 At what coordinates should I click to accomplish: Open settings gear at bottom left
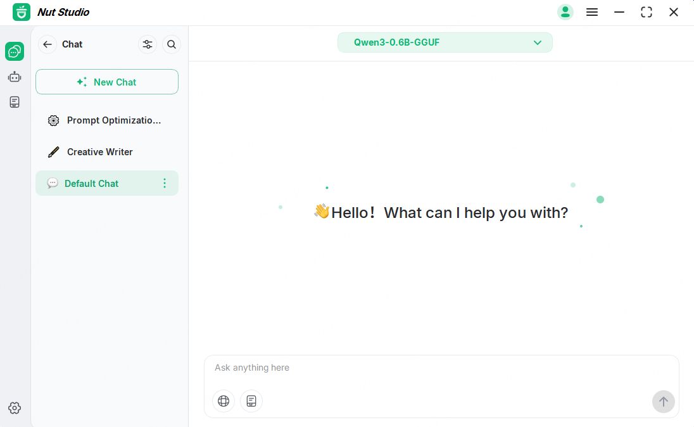click(x=15, y=408)
